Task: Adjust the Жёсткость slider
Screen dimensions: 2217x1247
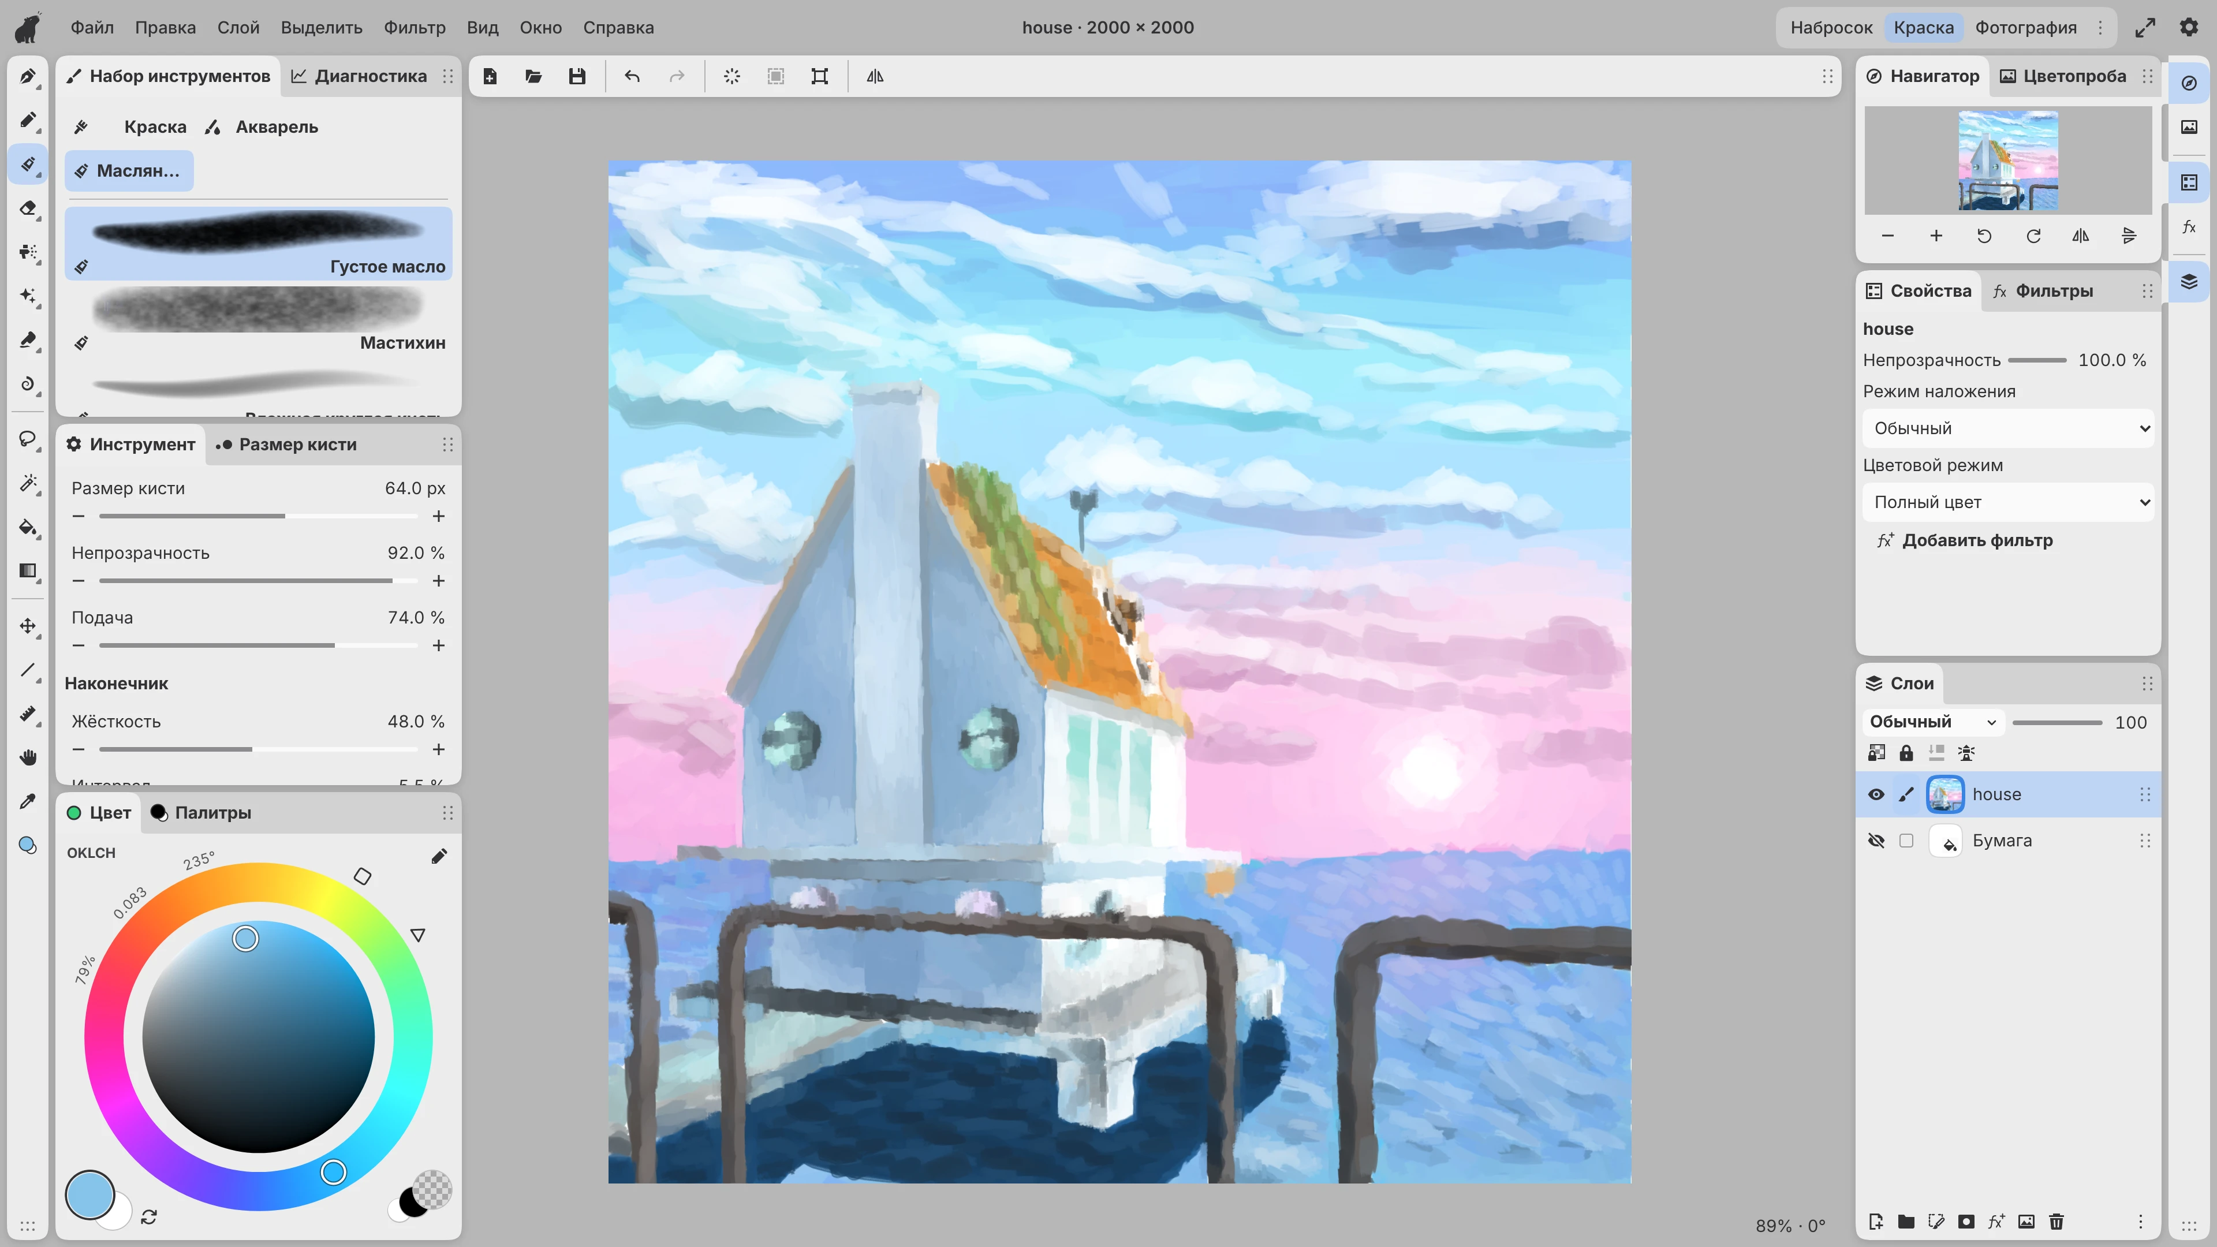Action: pyautogui.click(x=258, y=749)
